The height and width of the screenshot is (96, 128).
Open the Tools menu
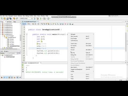tap(38, 16)
